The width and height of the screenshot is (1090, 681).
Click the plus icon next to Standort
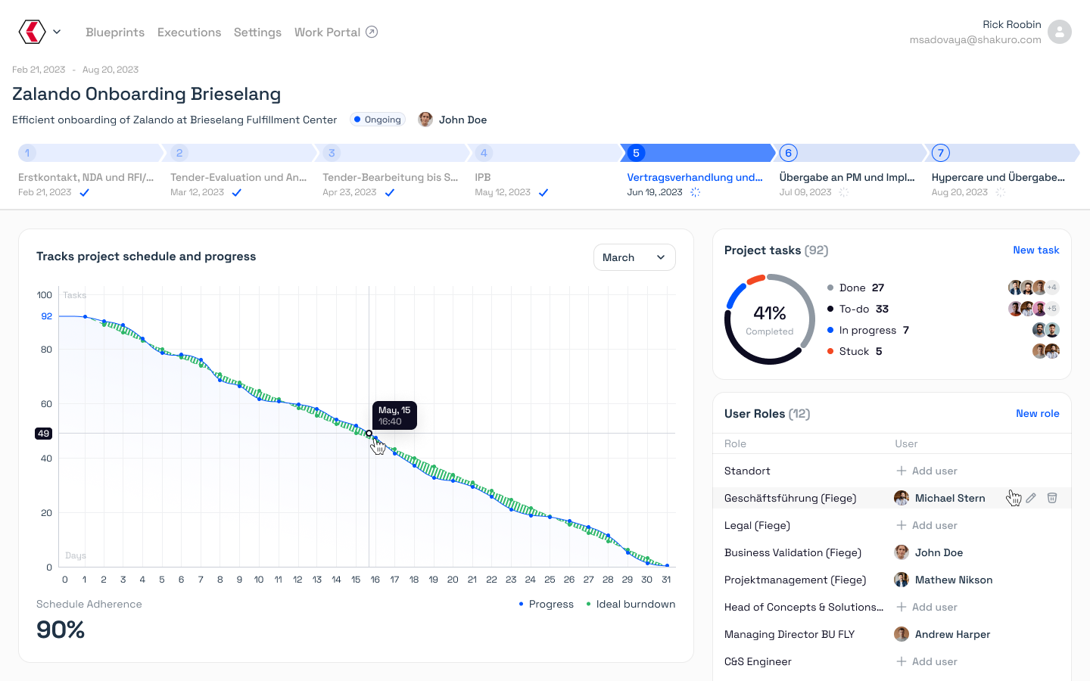(902, 471)
